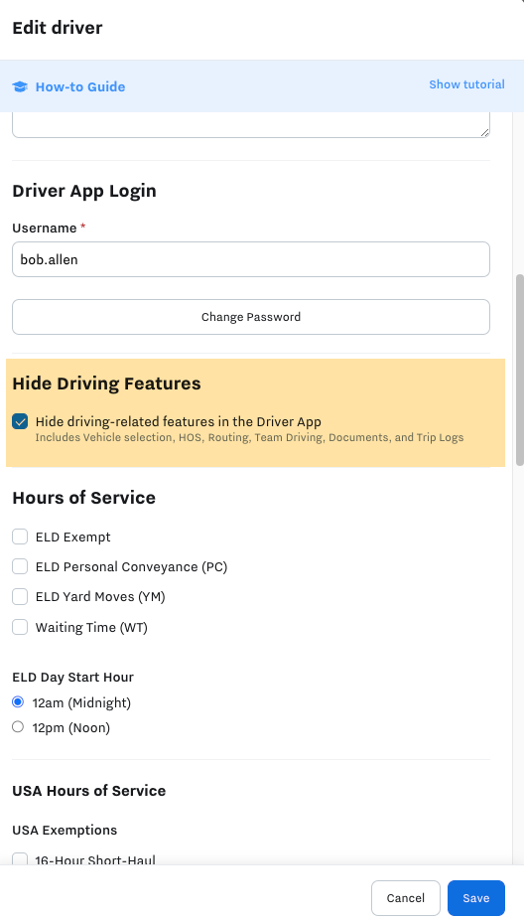
Task: Click Show tutorial link
Action: 466,84
